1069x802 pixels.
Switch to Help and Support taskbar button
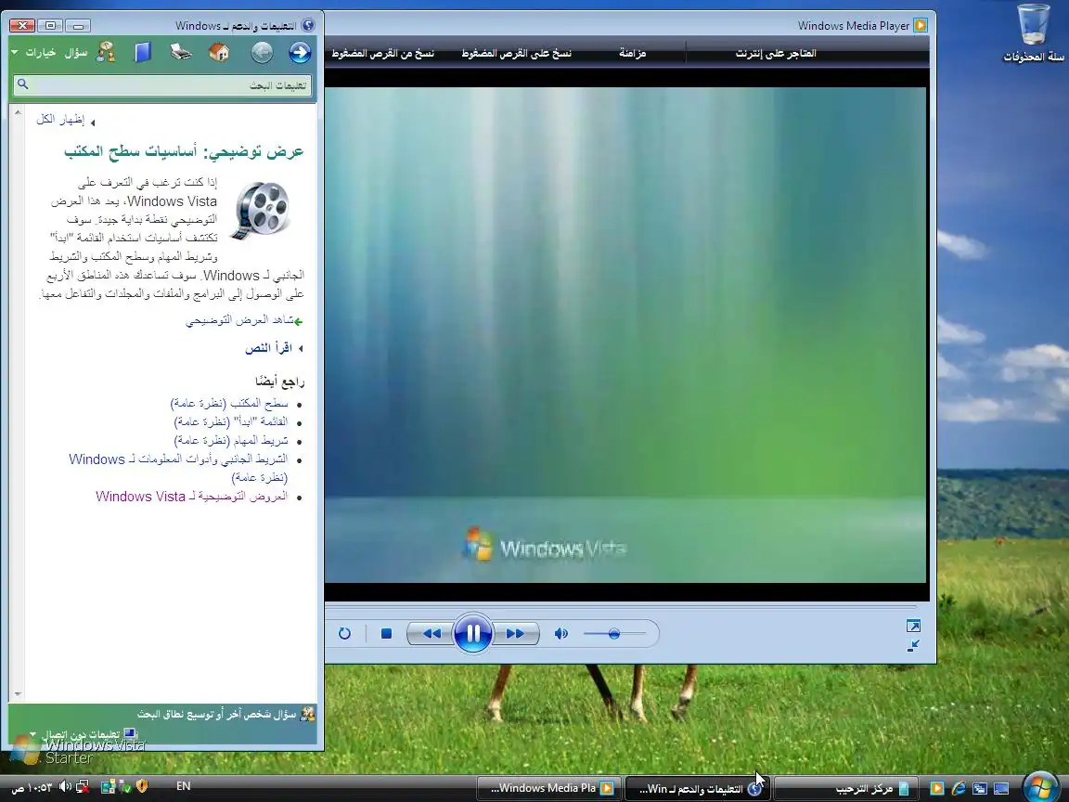[698, 788]
